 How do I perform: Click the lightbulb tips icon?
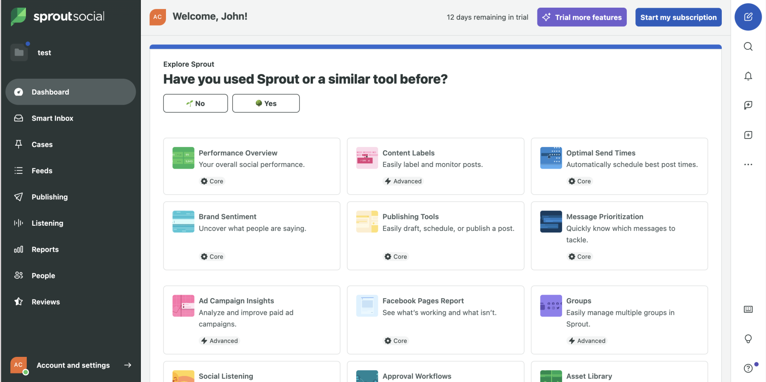point(748,339)
